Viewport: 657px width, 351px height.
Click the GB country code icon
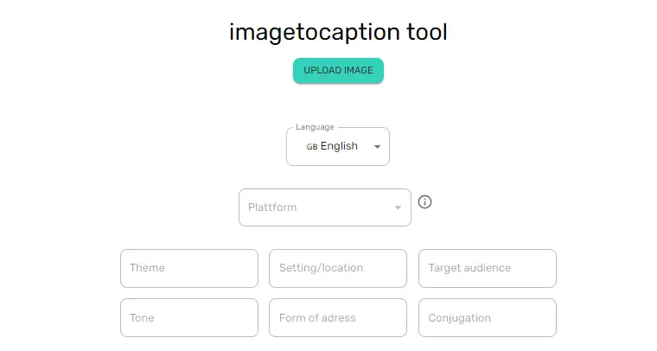click(x=312, y=147)
